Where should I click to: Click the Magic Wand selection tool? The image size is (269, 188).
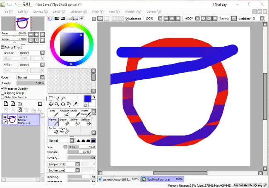63,98
